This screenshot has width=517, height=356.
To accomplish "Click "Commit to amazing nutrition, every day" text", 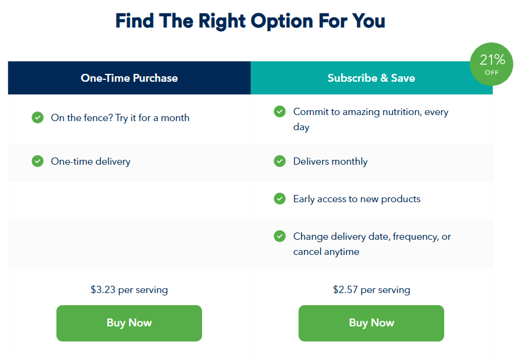I will 371,119.
